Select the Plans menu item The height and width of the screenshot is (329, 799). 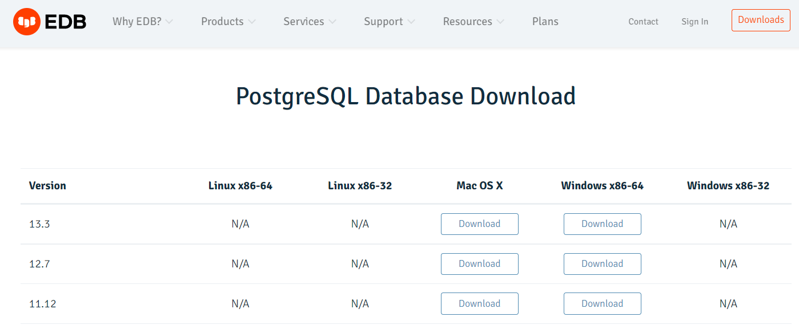coord(545,21)
